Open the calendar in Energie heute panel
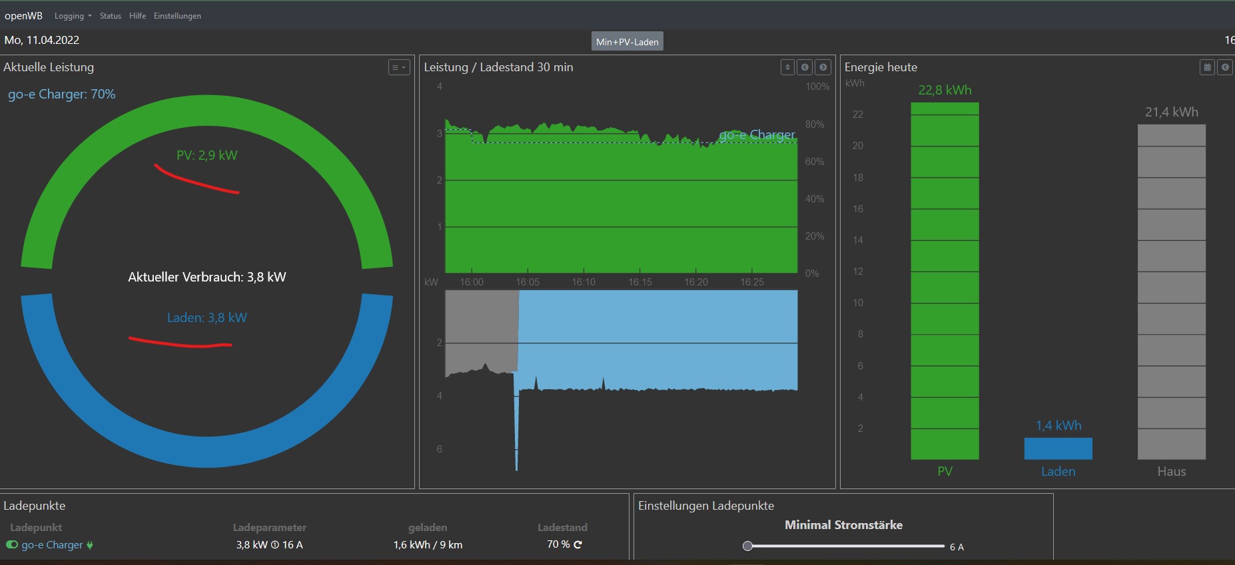Viewport: 1235px width, 565px height. coord(1207,67)
